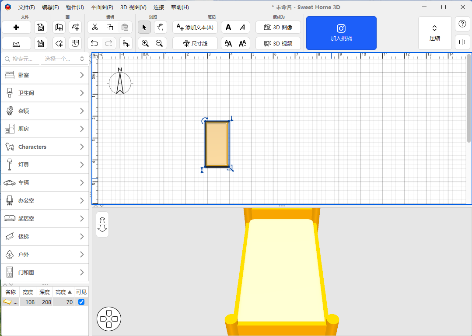This screenshot has width=472, height=336.
Task: Expand the 卧室 furniture category
Action: [45, 75]
